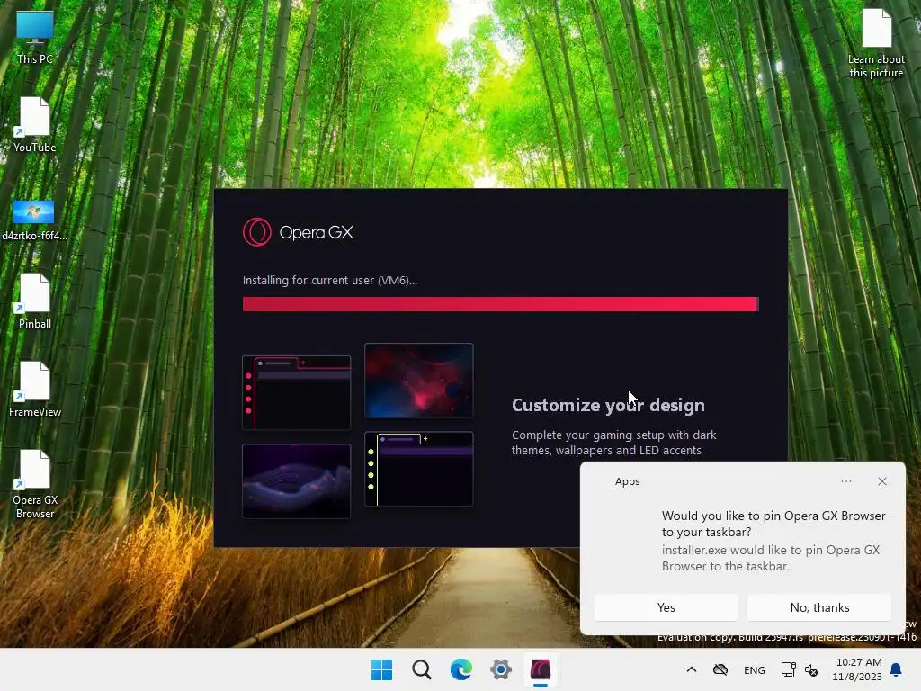Click the OneDrive cloud tray icon
This screenshot has height=691, width=921.
720,669
